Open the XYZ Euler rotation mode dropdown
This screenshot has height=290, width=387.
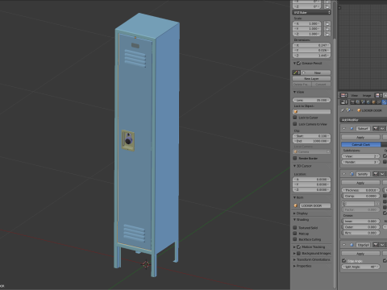[311, 12]
